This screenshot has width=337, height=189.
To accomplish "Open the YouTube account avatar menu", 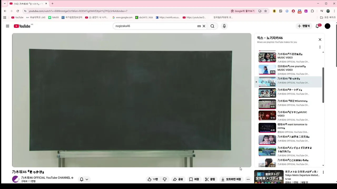I will 328,26.
